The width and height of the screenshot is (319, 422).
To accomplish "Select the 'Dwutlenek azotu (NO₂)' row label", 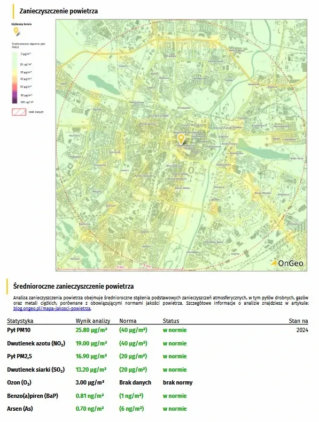I will (x=36, y=343).
